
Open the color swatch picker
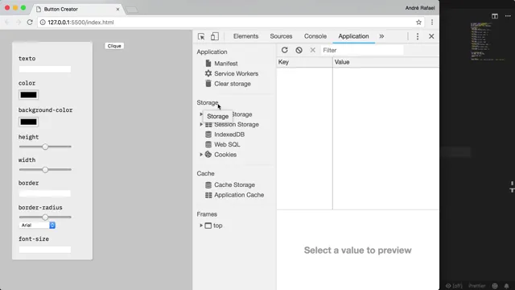[28, 95]
